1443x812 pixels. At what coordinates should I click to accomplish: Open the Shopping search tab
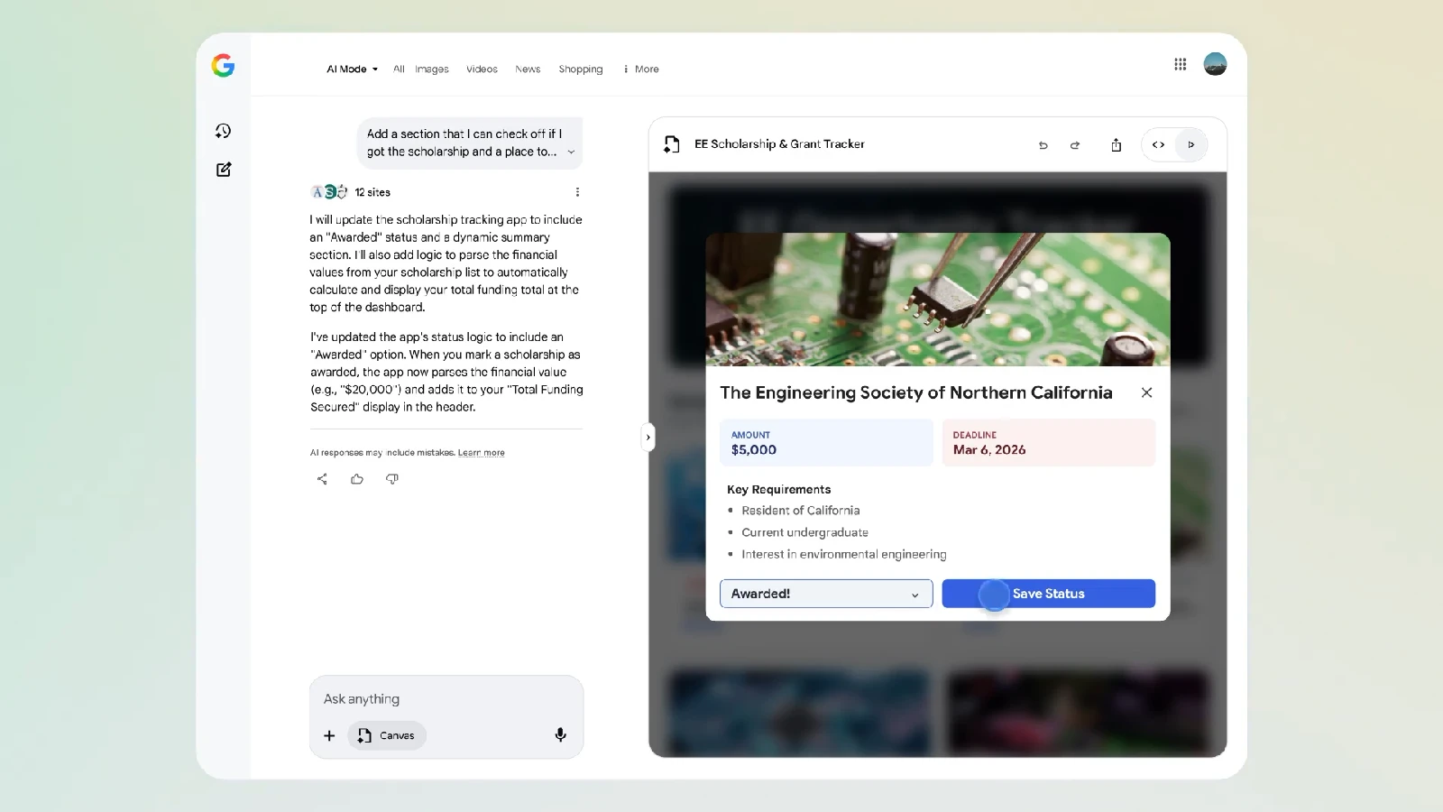click(x=581, y=69)
